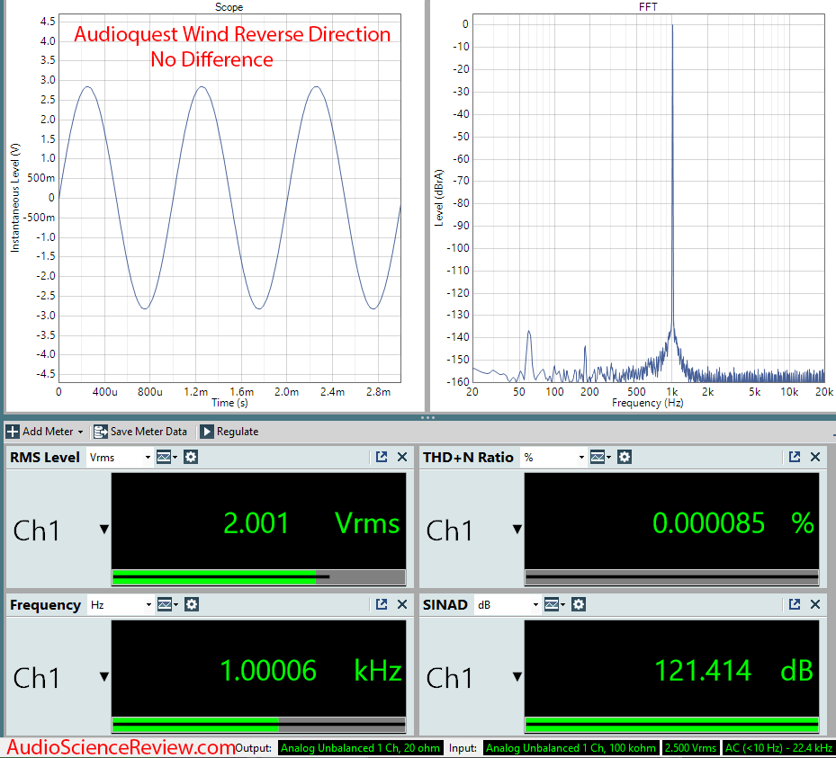The image size is (836, 758).
Task: Click the 121.414 dB SINAD reading
Action: (672, 669)
